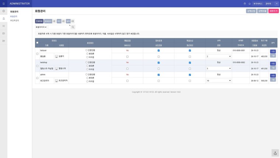The image size is (280, 158).
Task: Open testshop's level dropdown showing 5
Action: tap(219, 69)
